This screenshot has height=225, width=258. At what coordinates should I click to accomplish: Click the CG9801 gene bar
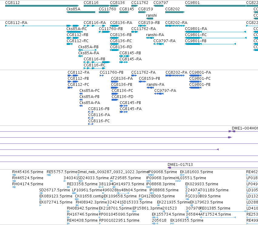215,6
